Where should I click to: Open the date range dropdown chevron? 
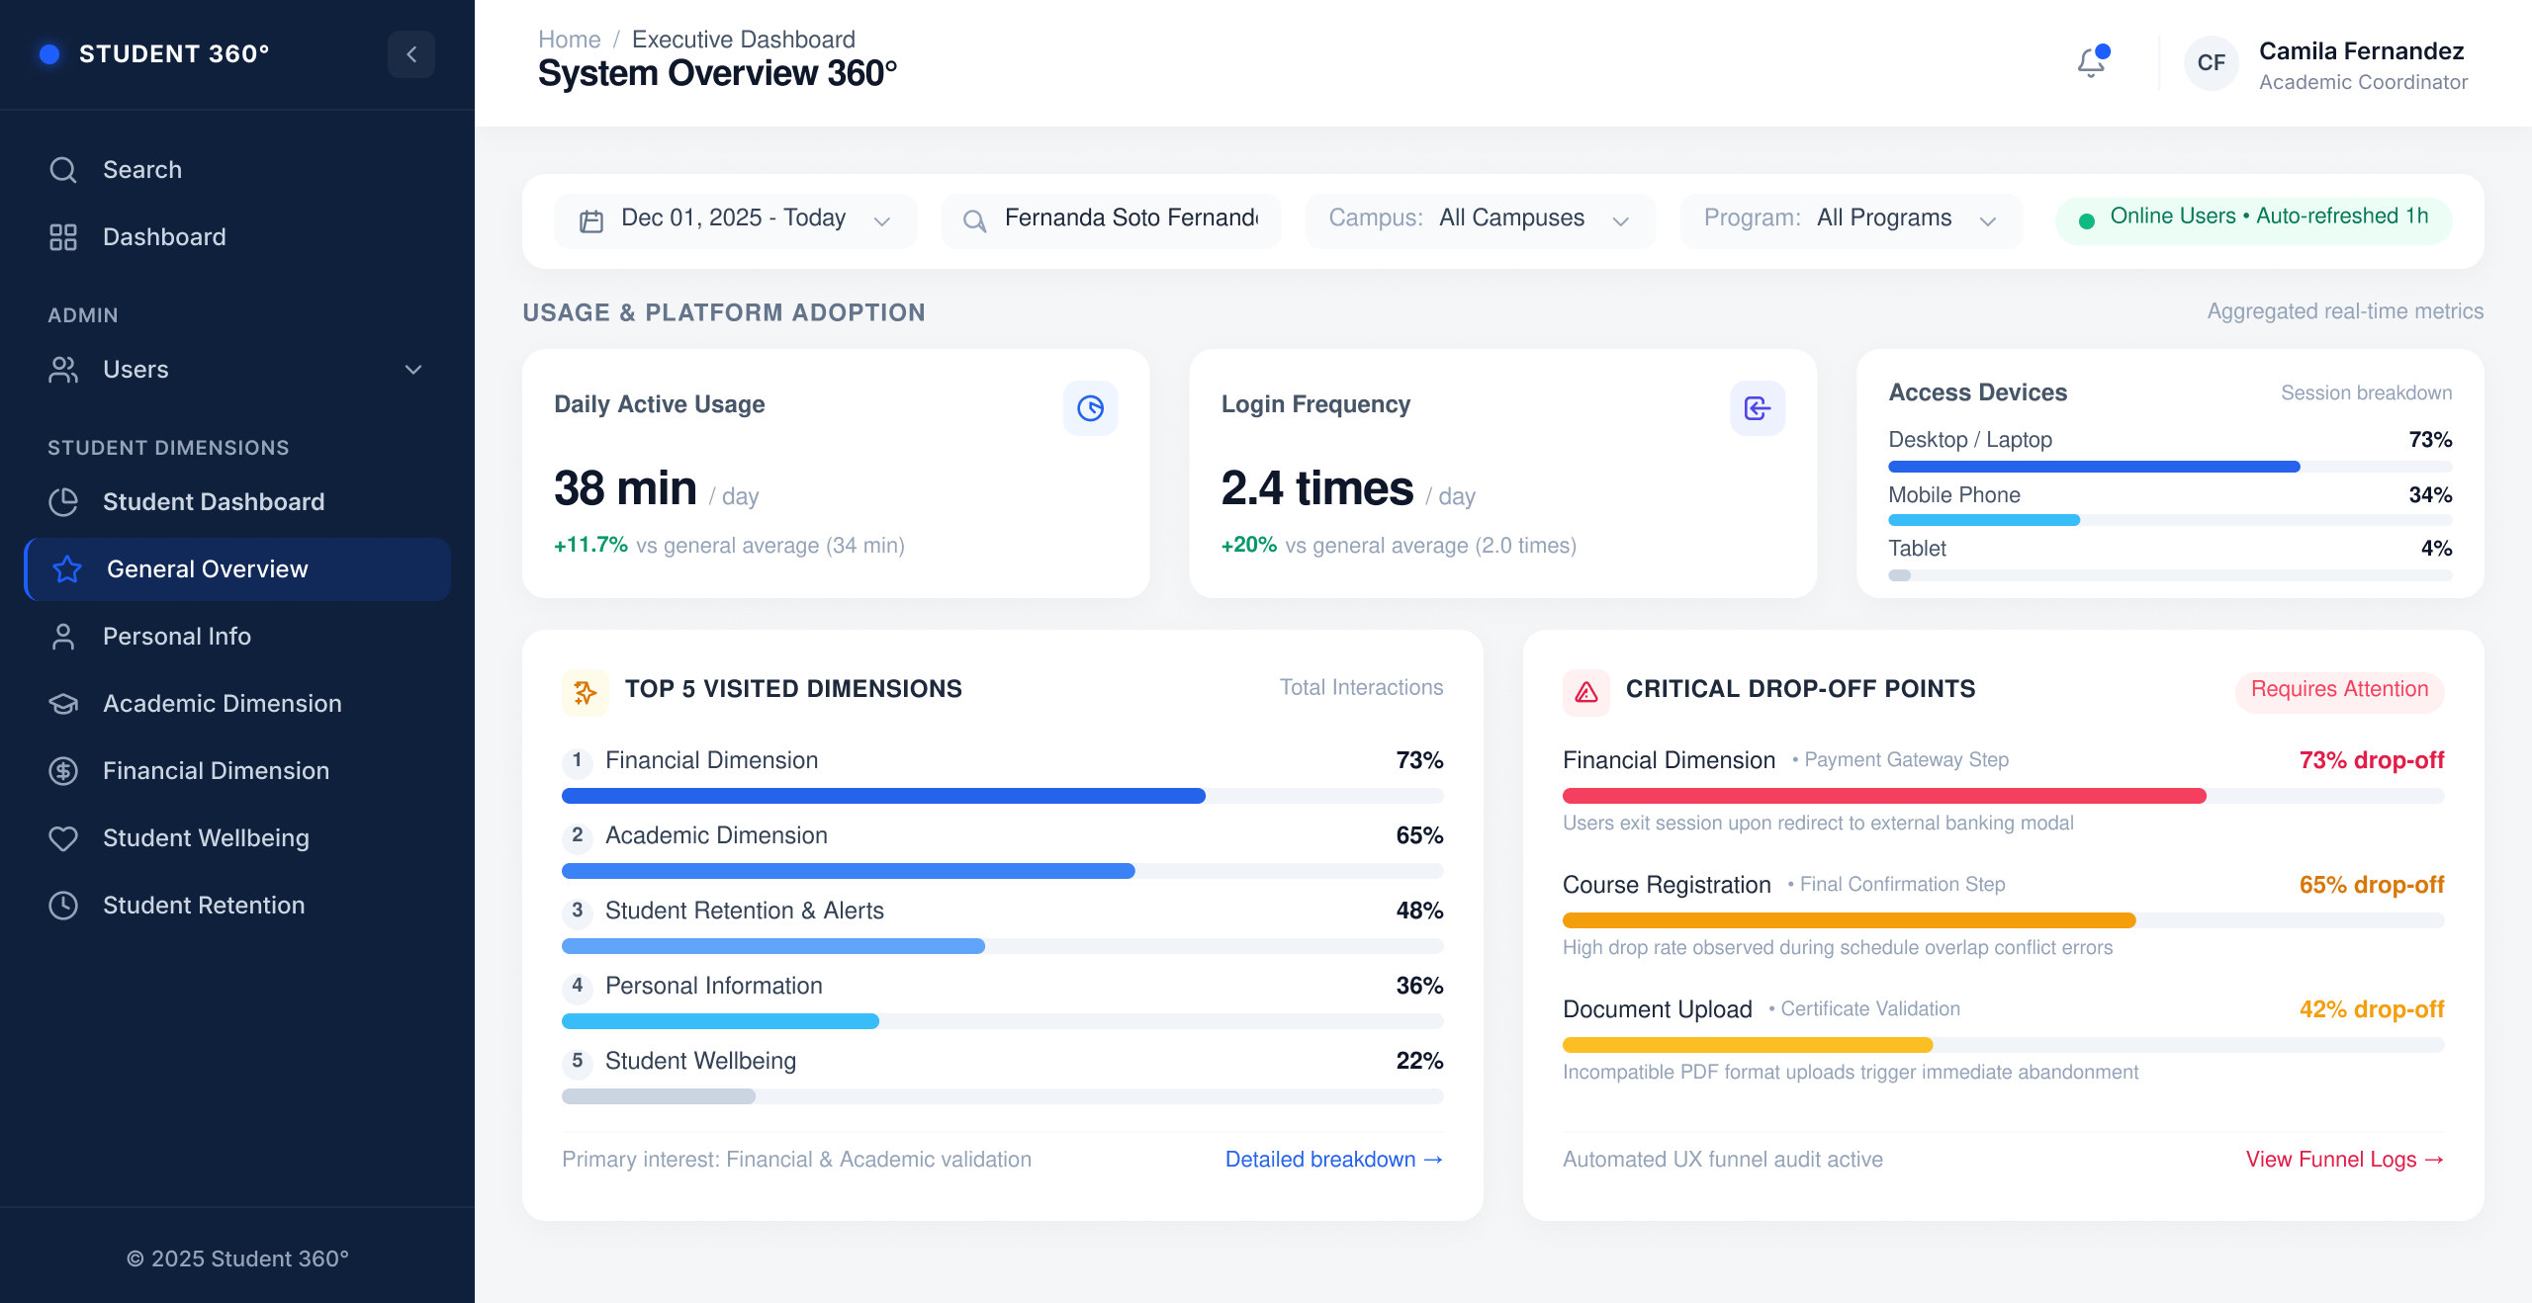882,221
